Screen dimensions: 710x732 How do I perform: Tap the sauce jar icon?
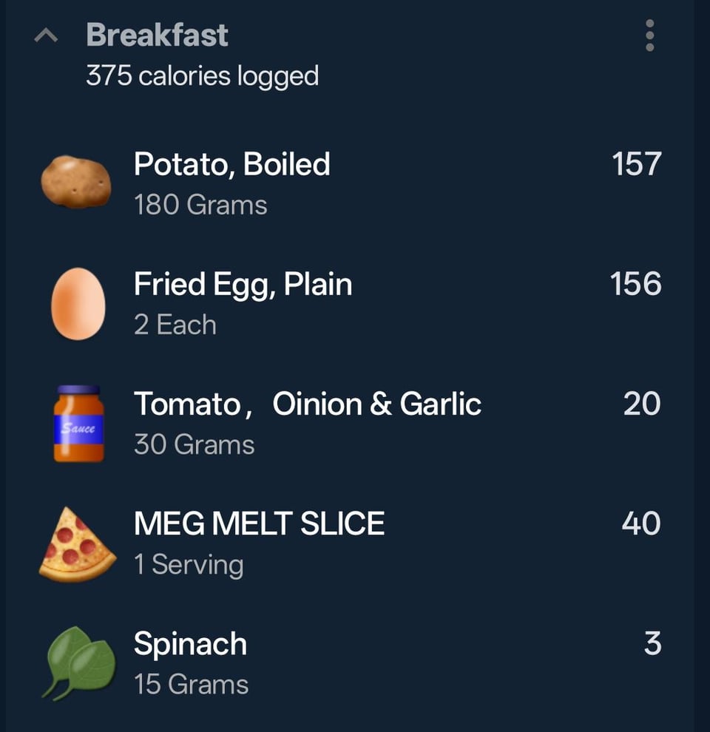(x=78, y=424)
